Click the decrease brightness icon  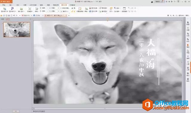tap(74, 11)
